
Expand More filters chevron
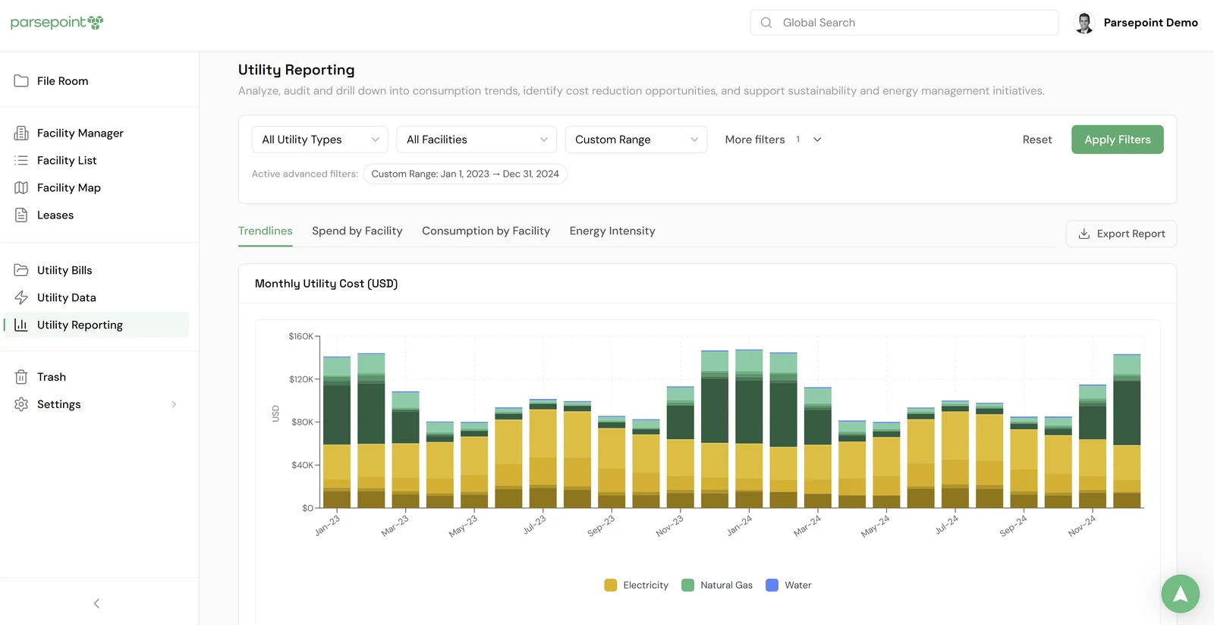tap(817, 140)
